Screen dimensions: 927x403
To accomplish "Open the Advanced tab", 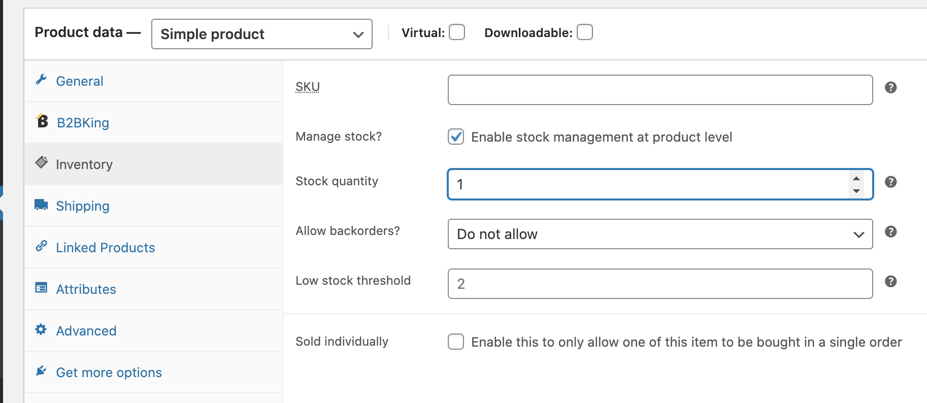I will [x=153, y=331].
